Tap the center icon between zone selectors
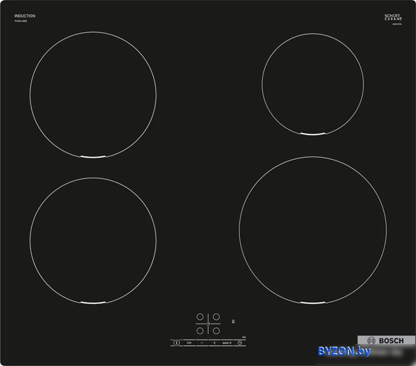The width and height of the screenshot is (416, 366). pyautogui.click(x=208, y=323)
